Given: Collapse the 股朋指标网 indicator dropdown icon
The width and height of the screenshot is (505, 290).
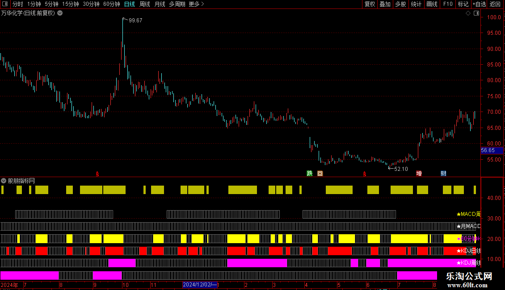Looking at the screenshot, I should 4,181.
